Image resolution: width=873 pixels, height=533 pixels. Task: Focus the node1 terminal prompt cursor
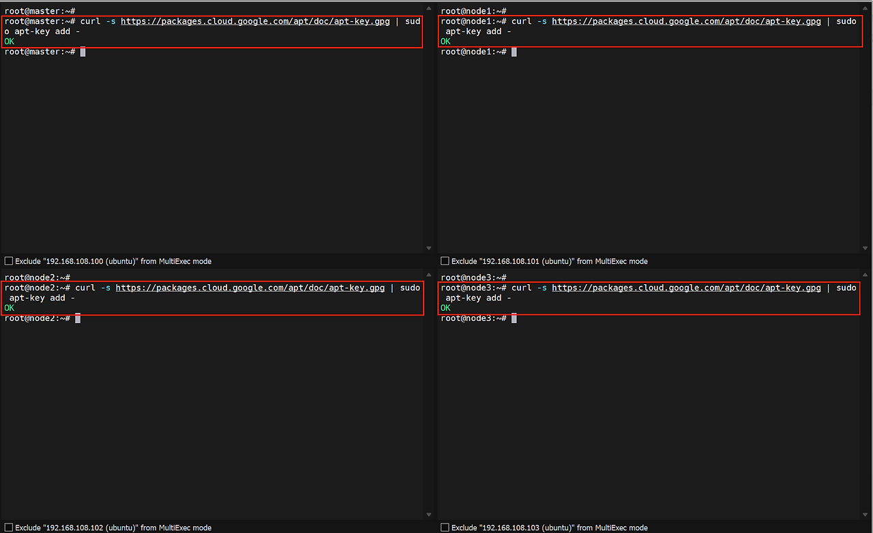(514, 52)
